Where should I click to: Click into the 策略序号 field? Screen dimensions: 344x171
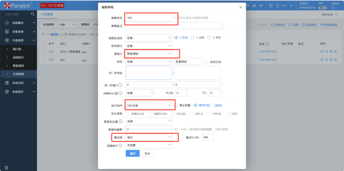[x=149, y=18]
